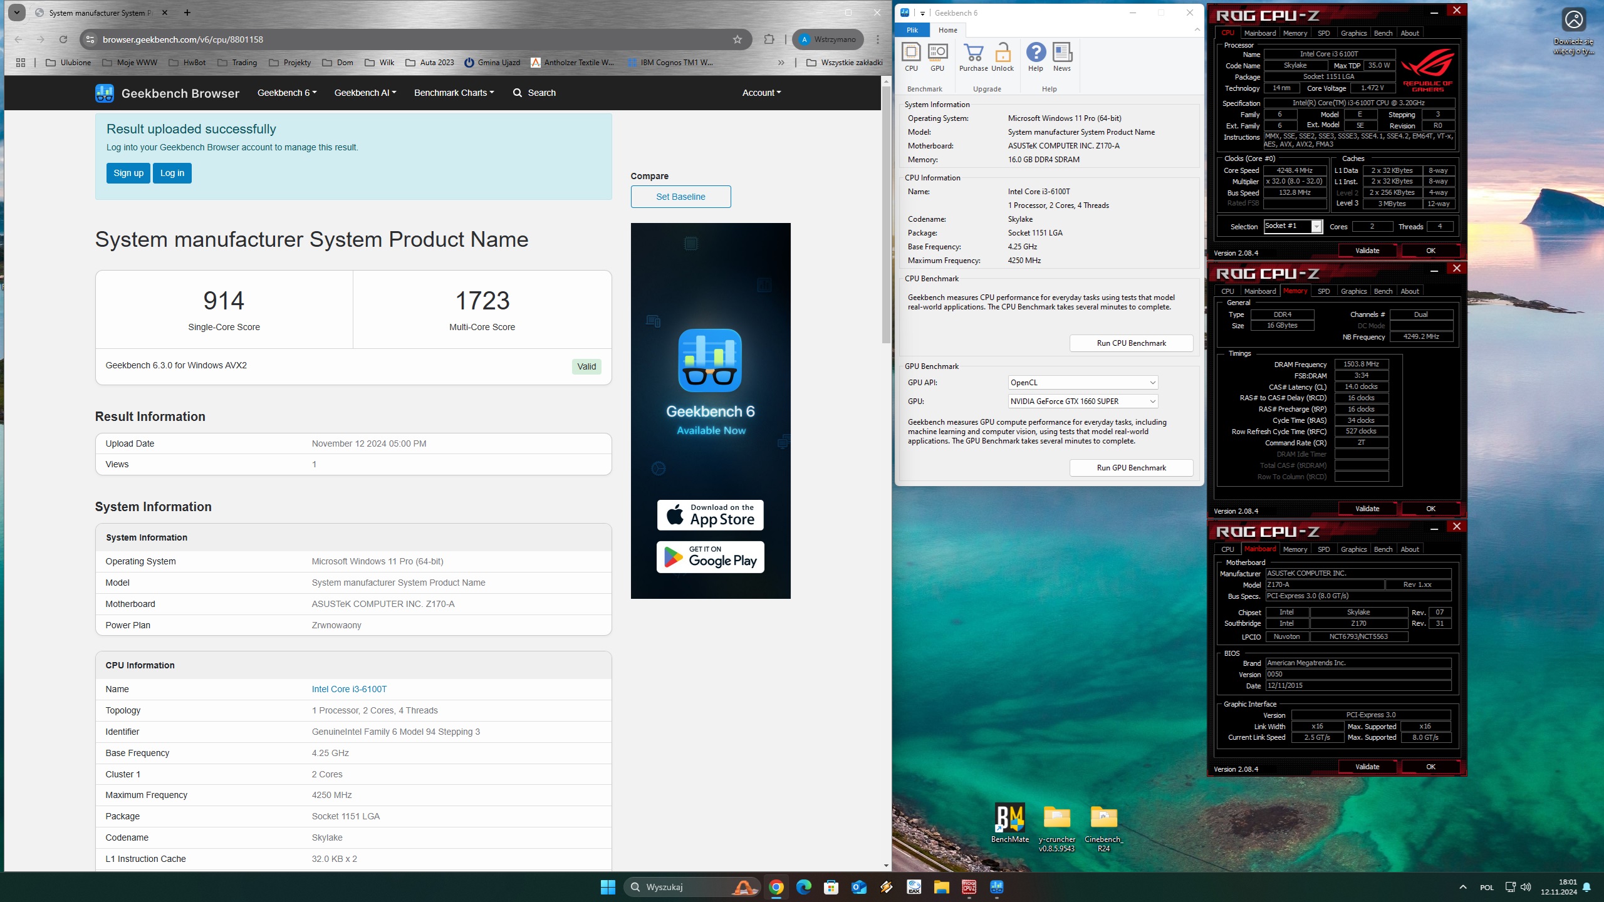Click the Geekbench 6 taskbar icon

[996, 887]
